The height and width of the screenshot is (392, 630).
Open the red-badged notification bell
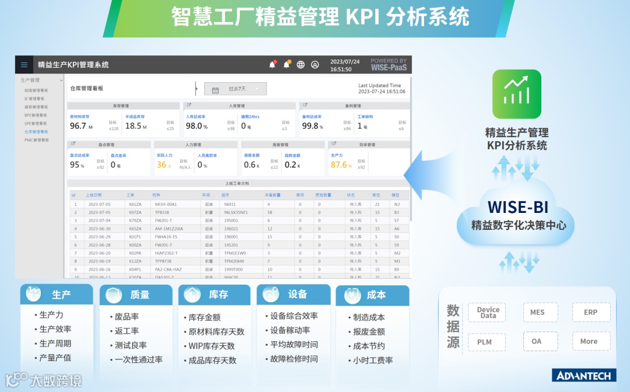click(x=272, y=64)
